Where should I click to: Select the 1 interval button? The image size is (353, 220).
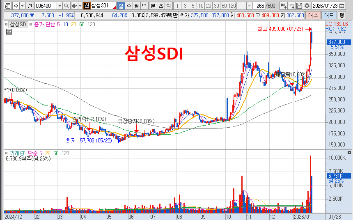(177, 6)
